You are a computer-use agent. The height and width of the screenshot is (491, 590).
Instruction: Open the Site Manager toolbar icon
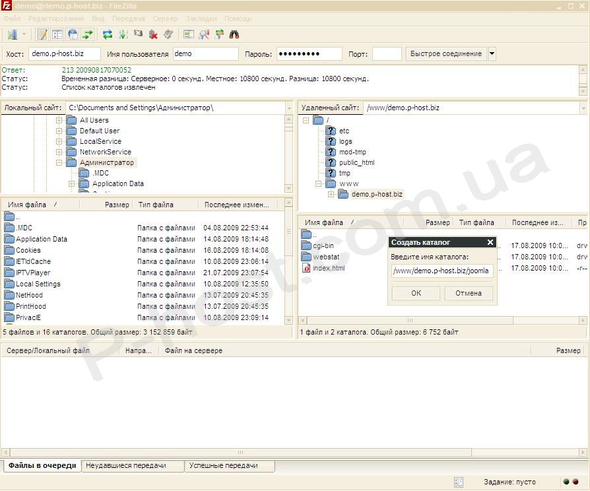(13, 34)
